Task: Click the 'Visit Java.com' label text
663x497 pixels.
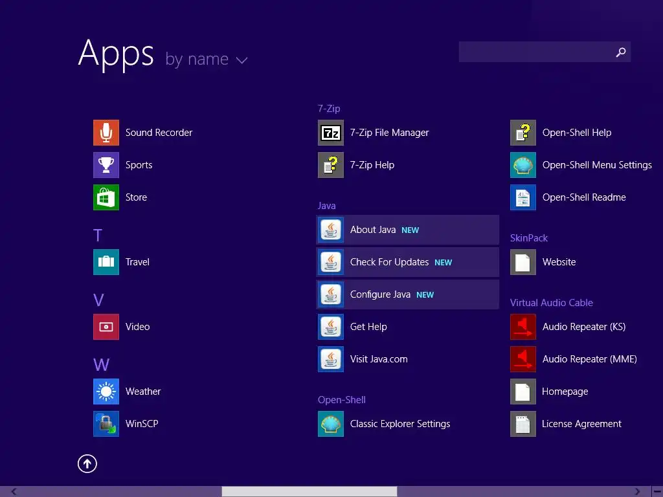Action: (379, 359)
